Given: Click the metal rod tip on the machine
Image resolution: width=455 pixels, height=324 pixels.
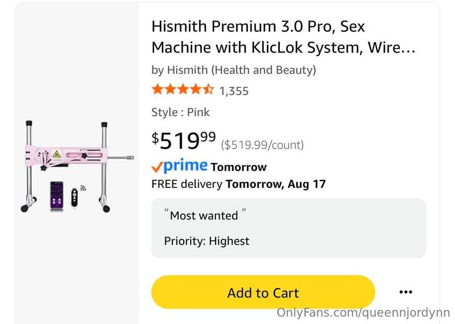Looking at the screenshot, I should click(x=130, y=158).
